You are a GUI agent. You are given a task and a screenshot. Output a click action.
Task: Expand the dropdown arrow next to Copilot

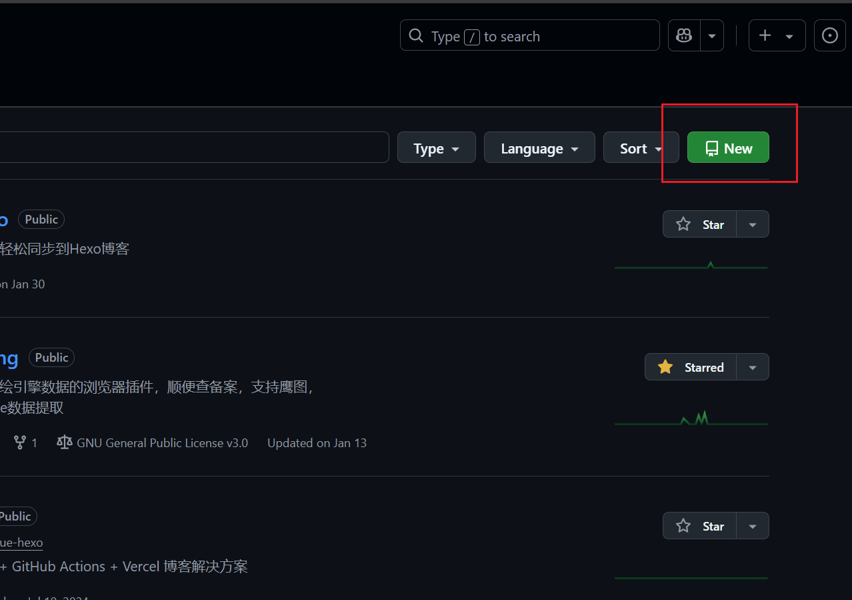tap(712, 35)
